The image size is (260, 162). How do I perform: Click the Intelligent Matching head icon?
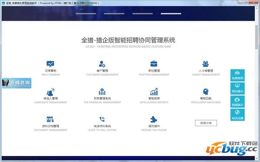(205, 92)
